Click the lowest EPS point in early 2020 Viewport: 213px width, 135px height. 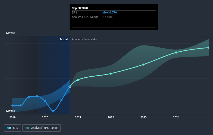(53, 111)
